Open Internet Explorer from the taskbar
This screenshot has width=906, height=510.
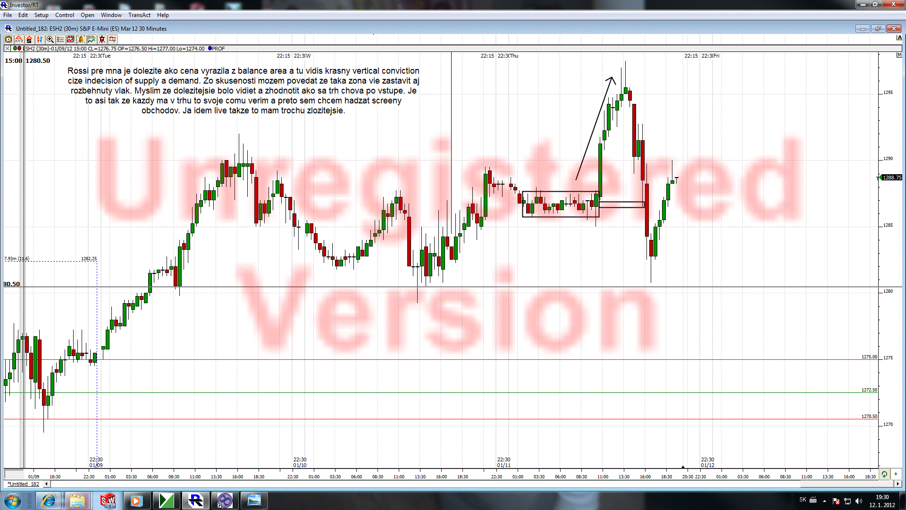pos(49,501)
